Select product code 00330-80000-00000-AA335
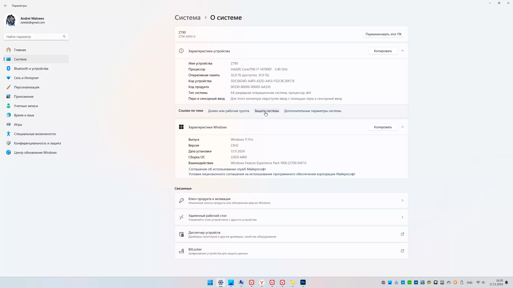This screenshot has height=288, width=513. click(x=251, y=87)
